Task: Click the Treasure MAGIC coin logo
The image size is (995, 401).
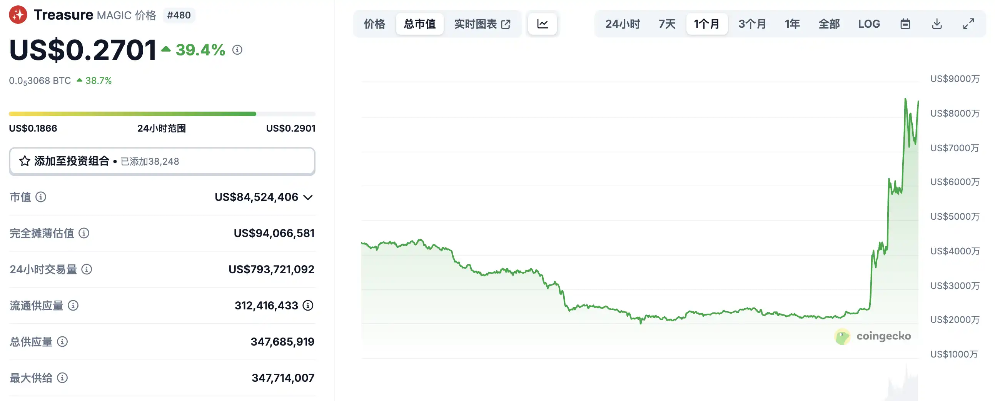Action: pyautogui.click(x=18, y=15)
